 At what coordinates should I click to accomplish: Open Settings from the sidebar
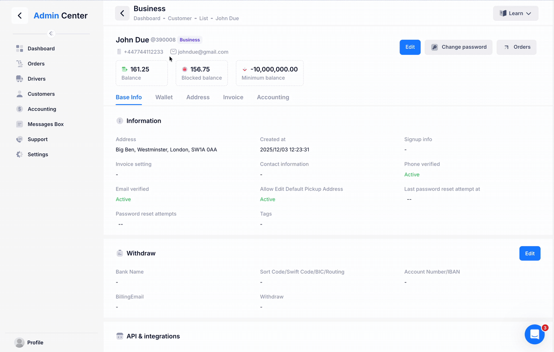[x=19, y=154]
